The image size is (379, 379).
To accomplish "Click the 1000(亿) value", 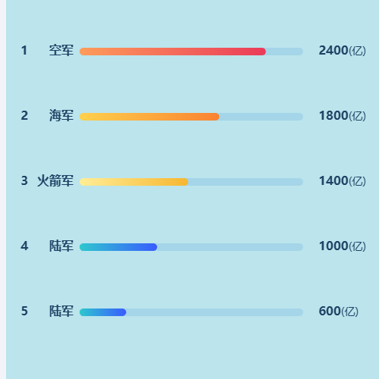I will [342, 246].
